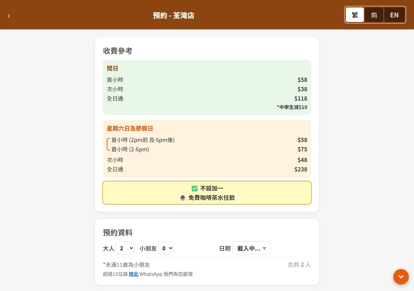This screenshot has height=291, width=414.
Task: Open the 大人 adult count dropdown
Action: point(125,248)
